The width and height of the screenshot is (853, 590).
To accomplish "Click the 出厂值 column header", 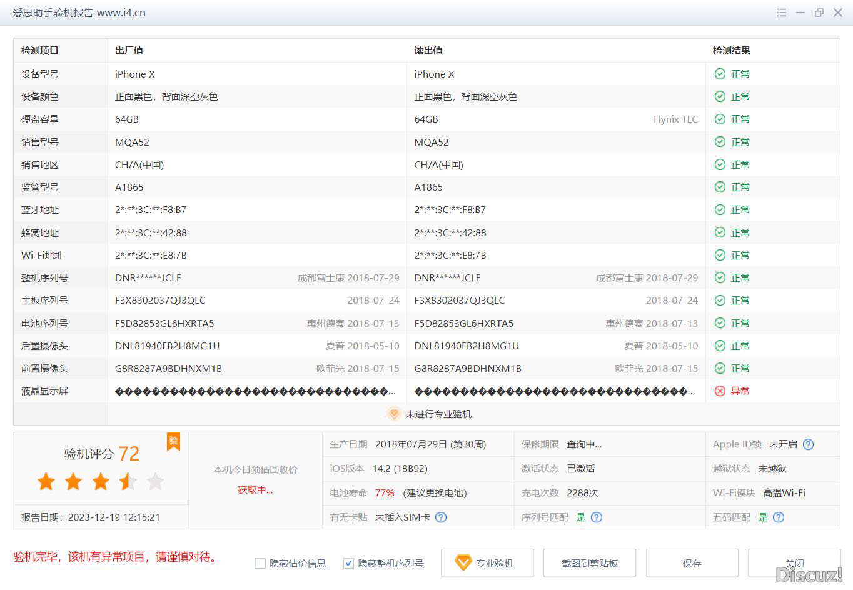I will [x=129, y=51].
